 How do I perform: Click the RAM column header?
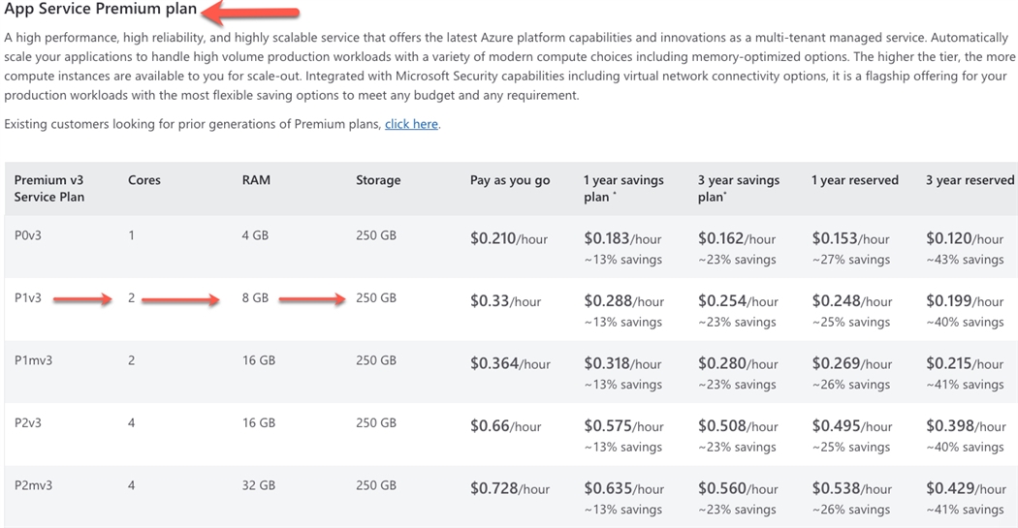[256, 180]
